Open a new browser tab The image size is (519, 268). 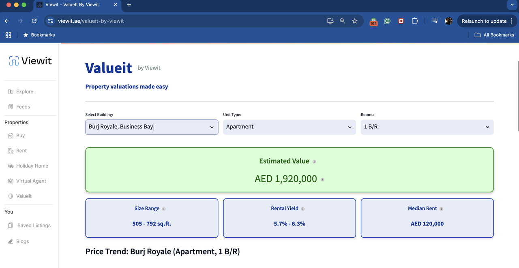129,5
